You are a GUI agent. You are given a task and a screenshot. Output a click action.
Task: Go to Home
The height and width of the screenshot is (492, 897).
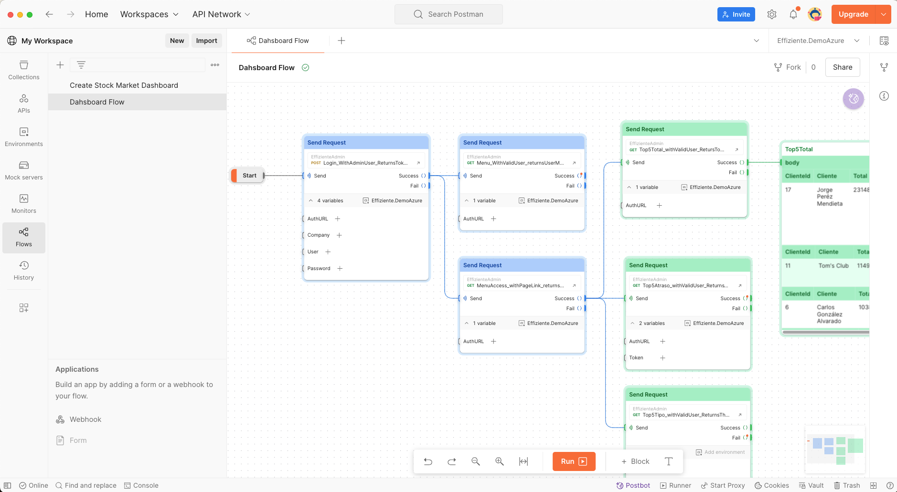(x=96, y=14)
